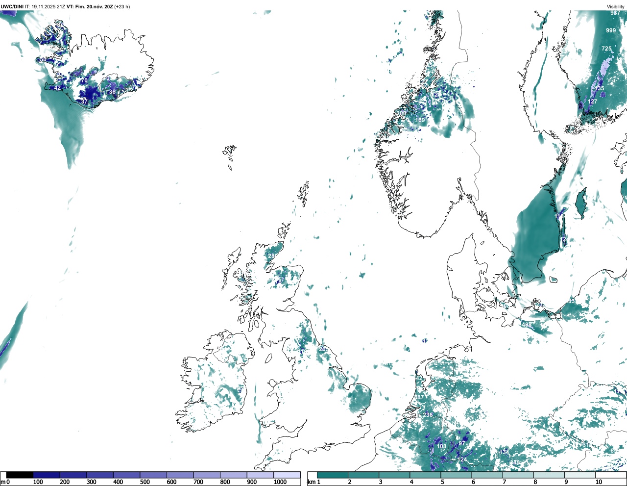The width and height of the screenshot is (627, 486).
Task: Click the '500' tick on the metre scale
Action: pos(145,482)
